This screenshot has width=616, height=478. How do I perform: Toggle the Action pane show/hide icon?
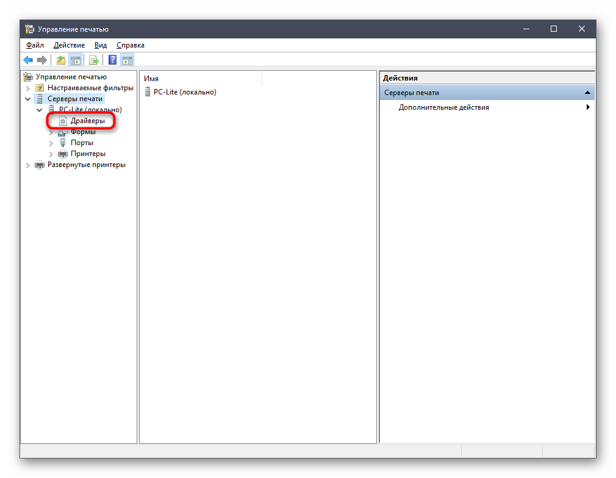pos(127,60)
